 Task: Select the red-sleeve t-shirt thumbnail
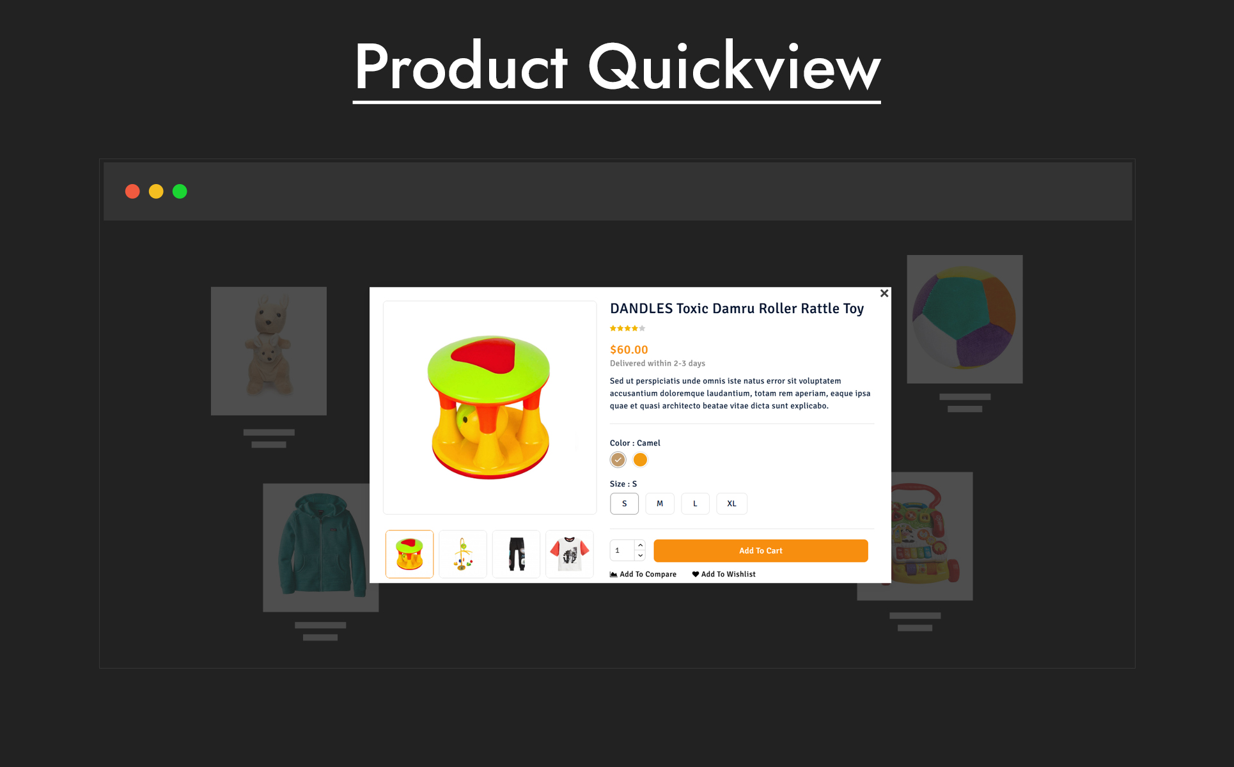[x=569, y=554]
